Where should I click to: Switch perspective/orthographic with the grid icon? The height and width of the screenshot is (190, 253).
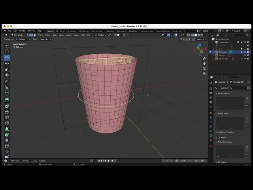[204, 74]
